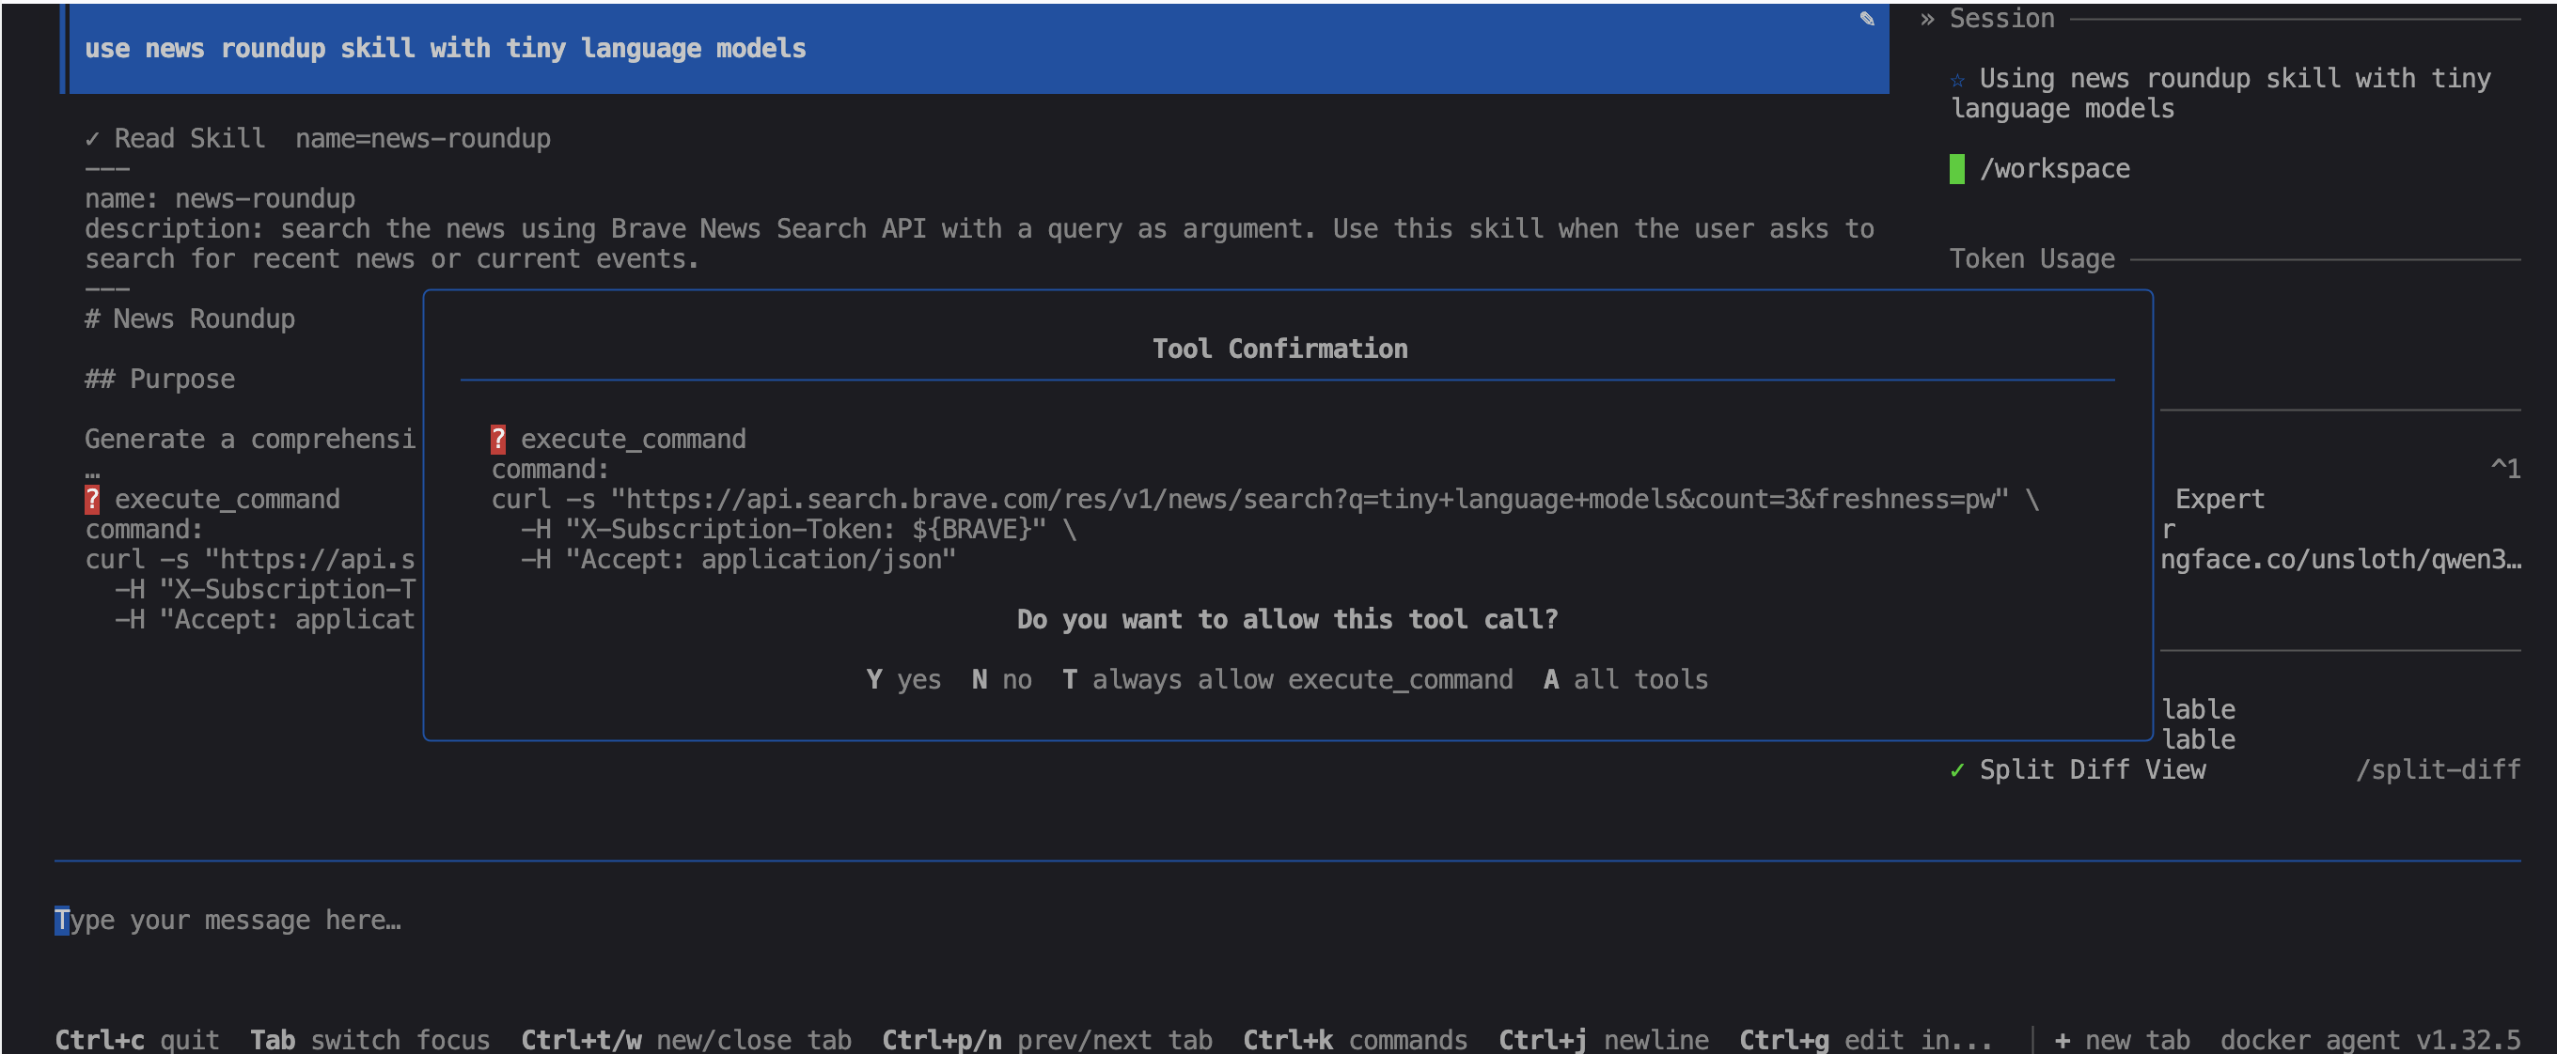Click the star icon beside session title
This screenshot has height=1054, width=2557.
(x=1956, y=80)
